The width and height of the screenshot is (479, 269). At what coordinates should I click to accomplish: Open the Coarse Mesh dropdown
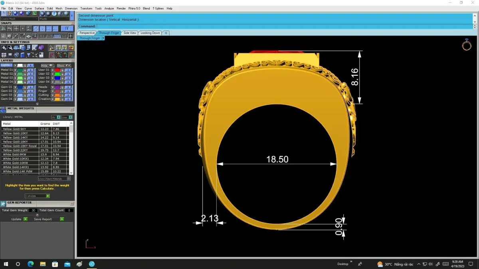coord(19,19)
